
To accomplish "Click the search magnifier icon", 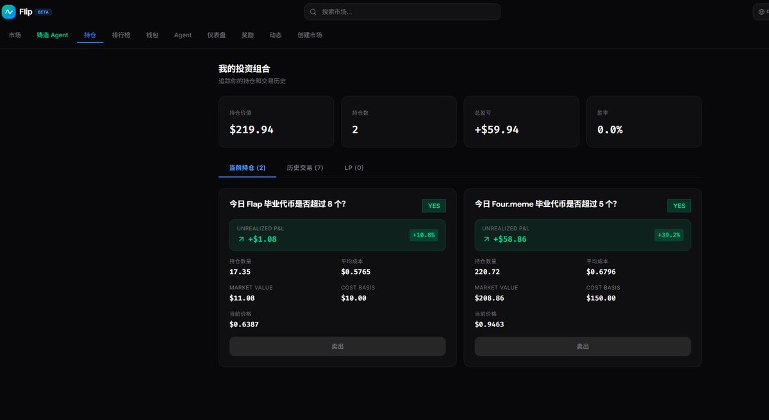I will [x=313, y=12].
